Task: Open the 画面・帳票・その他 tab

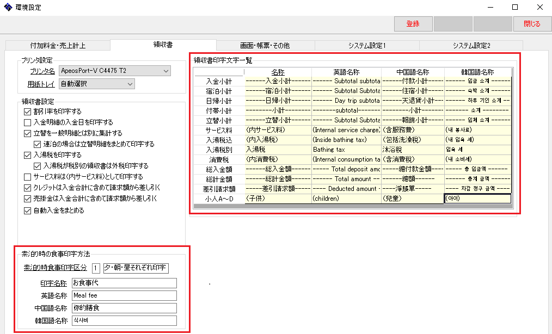Action: coord(265,45)
